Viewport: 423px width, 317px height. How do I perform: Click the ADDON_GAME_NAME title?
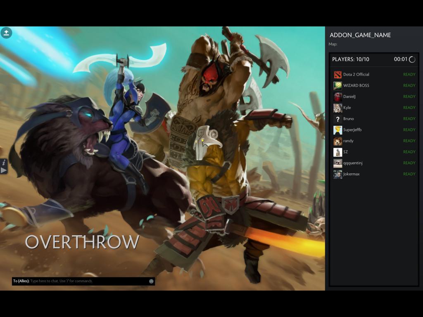point(360,35)
